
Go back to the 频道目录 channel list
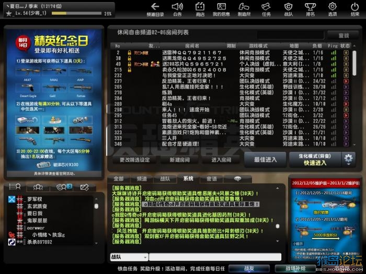click(155, 9)
